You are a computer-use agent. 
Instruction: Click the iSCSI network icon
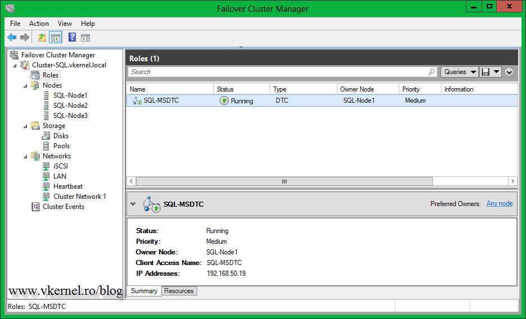[46, 166]
